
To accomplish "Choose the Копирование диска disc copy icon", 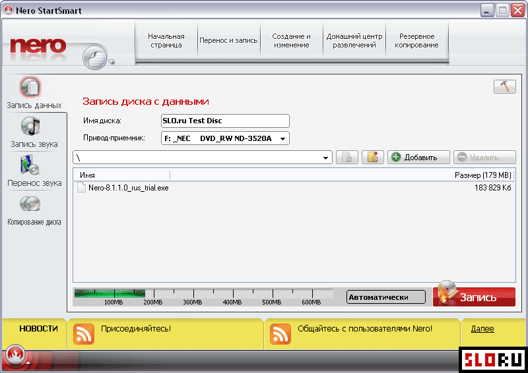I will click(x=30, y=204).
